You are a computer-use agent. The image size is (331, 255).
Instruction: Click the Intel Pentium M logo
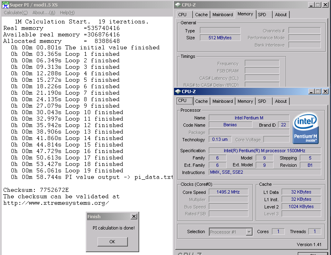[x=306, y=128]
